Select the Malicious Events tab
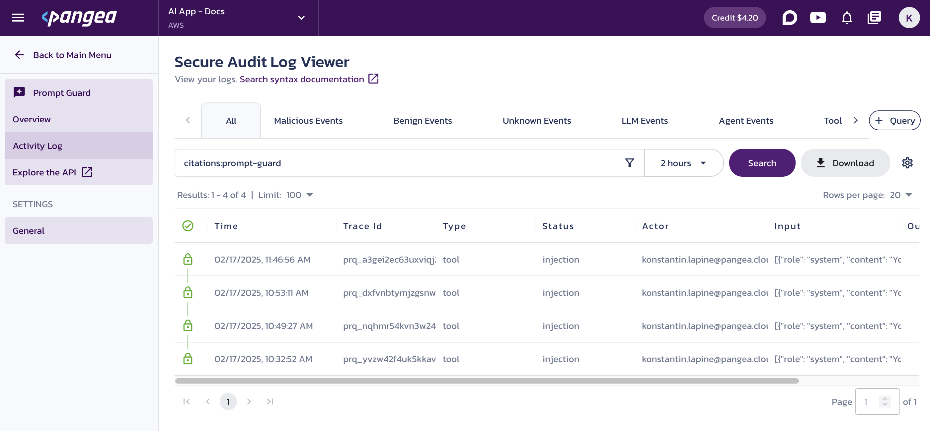Screen dimensions: 930x431 (x=308, y=120)
